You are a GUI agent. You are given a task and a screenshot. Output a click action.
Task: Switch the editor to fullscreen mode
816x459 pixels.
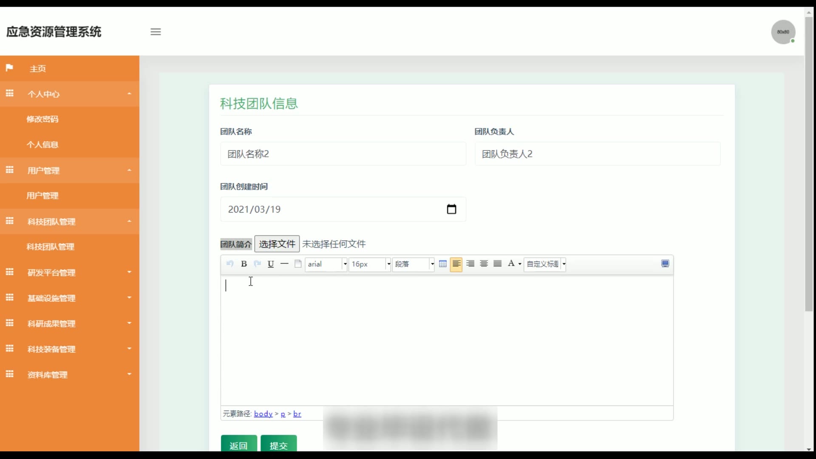click(665, 264)
